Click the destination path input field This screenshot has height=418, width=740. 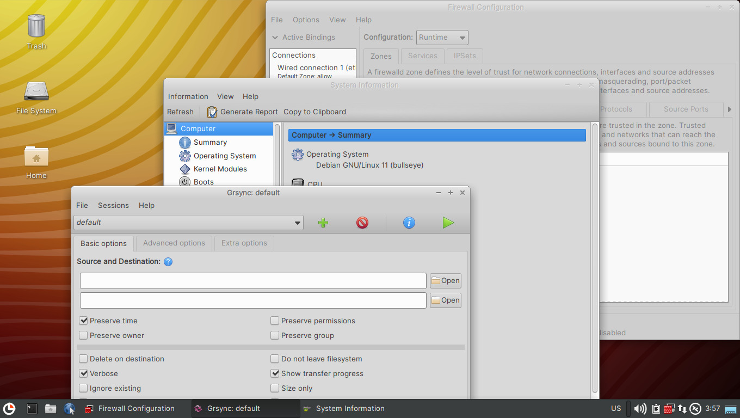[x=253, y=300]
